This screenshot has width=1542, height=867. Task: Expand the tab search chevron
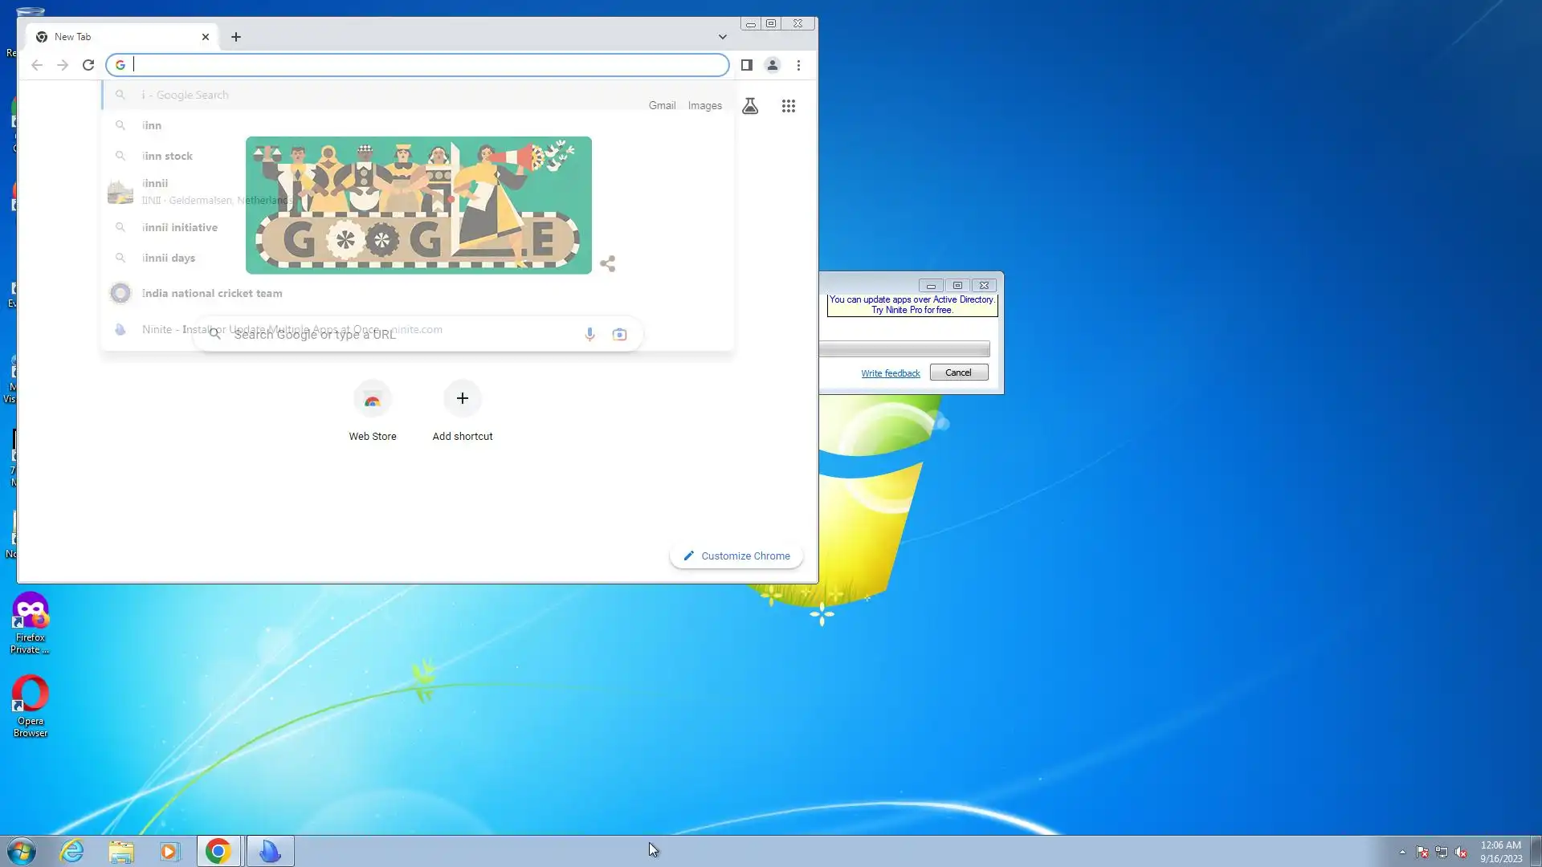722,37
